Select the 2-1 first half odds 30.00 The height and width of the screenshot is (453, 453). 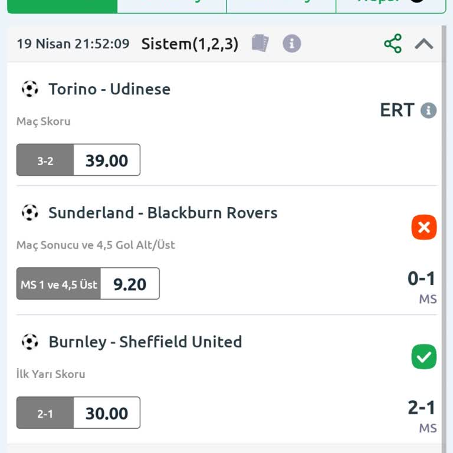click(78, 413)
